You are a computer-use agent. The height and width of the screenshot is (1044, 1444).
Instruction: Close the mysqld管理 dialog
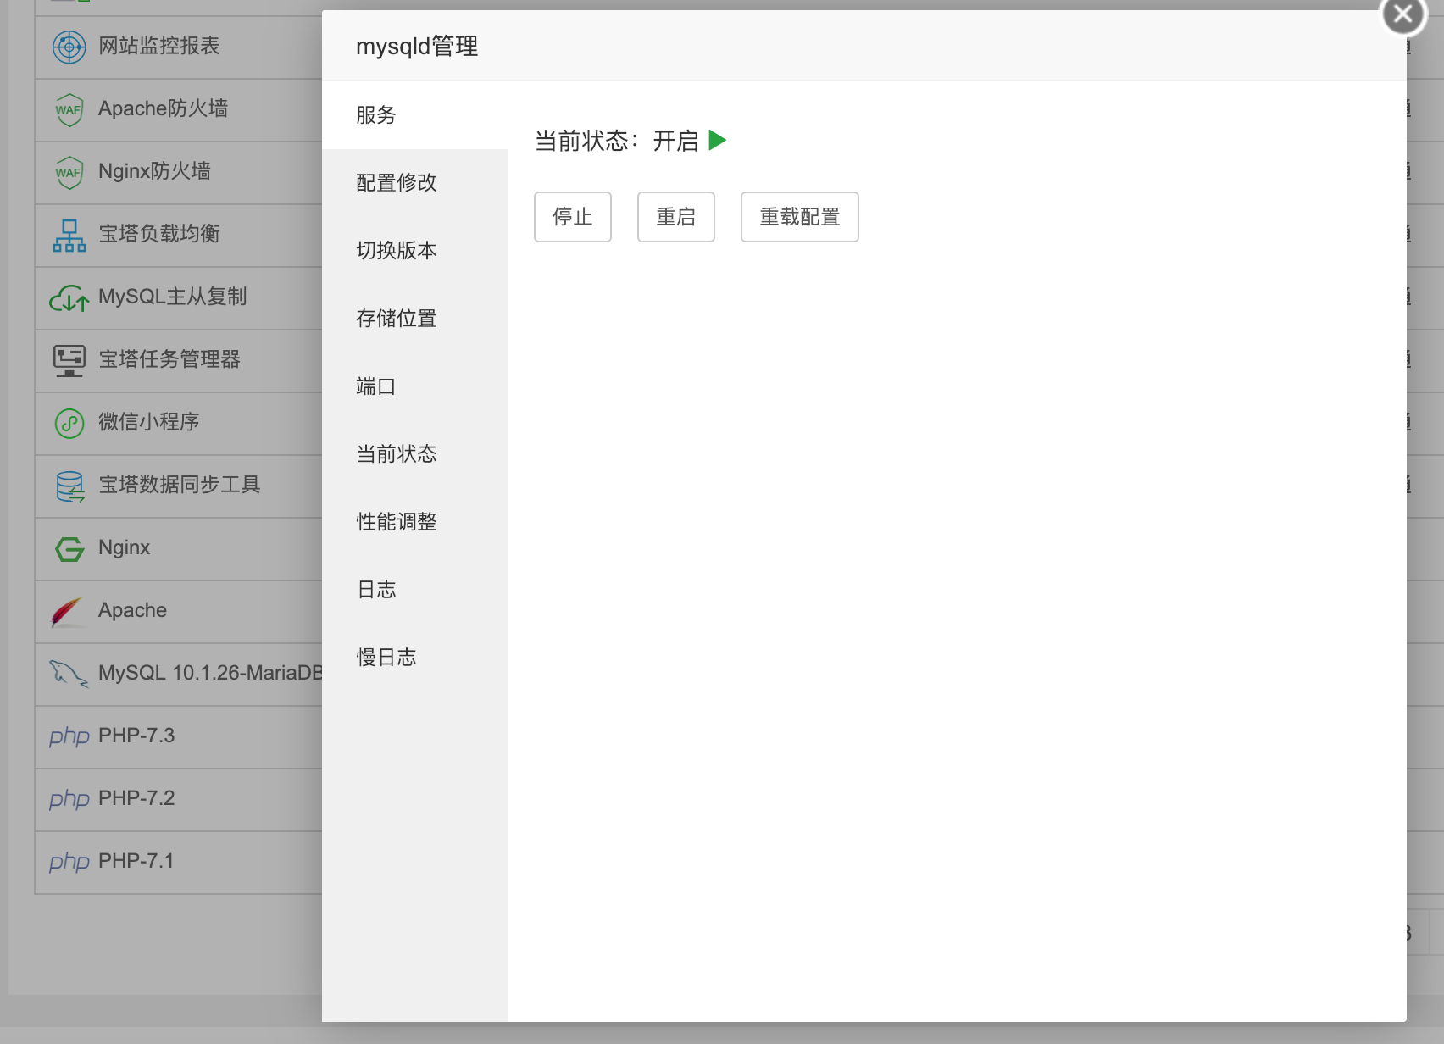point(1403,14)
